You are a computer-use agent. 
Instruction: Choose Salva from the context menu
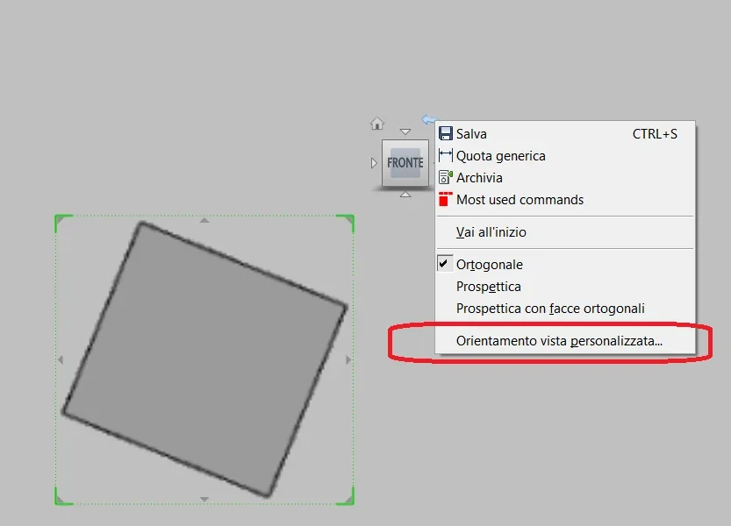pos(565,134)
